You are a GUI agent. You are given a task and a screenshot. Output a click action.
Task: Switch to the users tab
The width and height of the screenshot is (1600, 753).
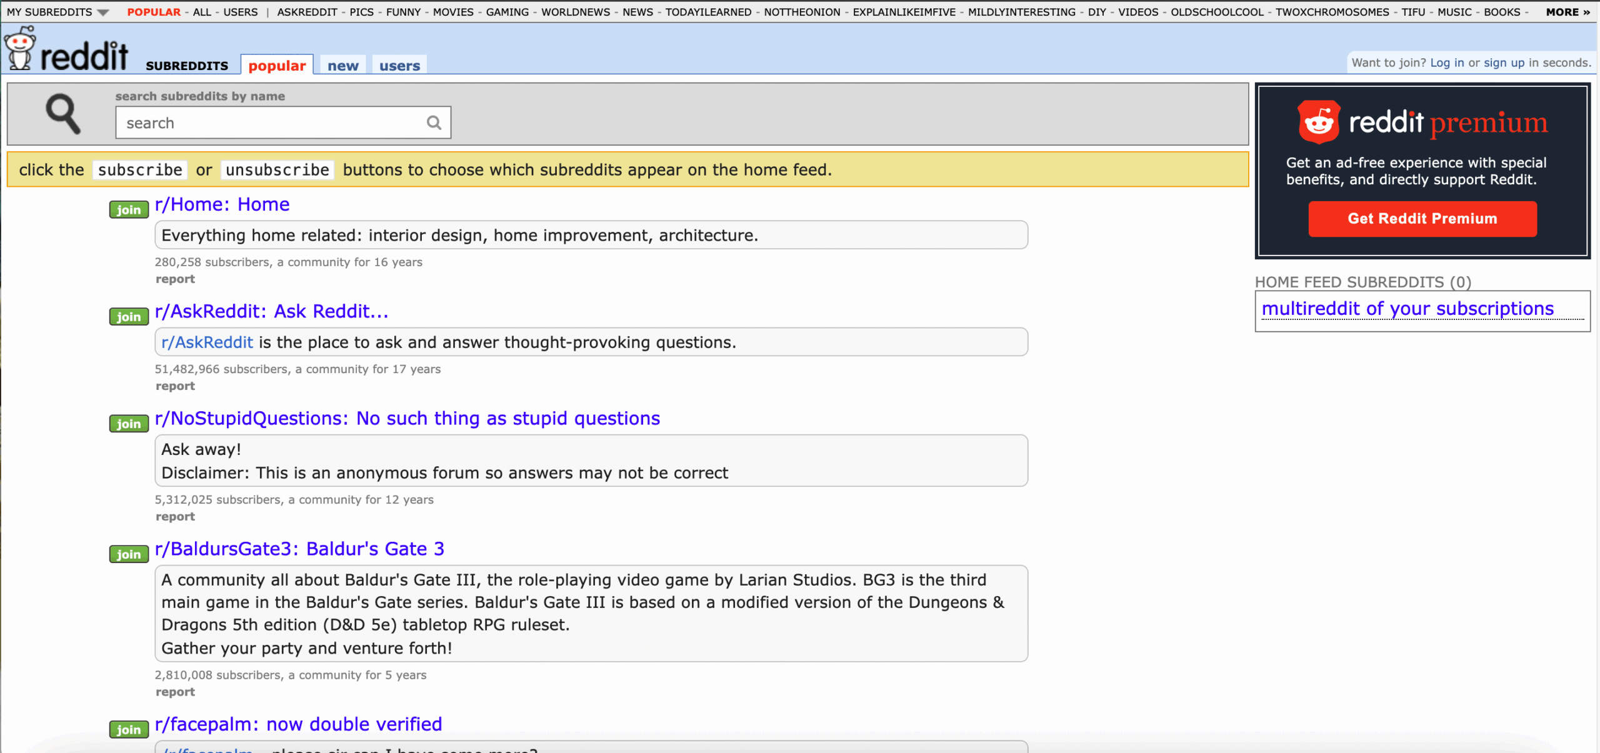(399, 66)
